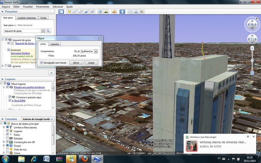Toggle sunlight across the landscape icon
Viewport: 261px width, 163px height.
(x=106, y=12)
